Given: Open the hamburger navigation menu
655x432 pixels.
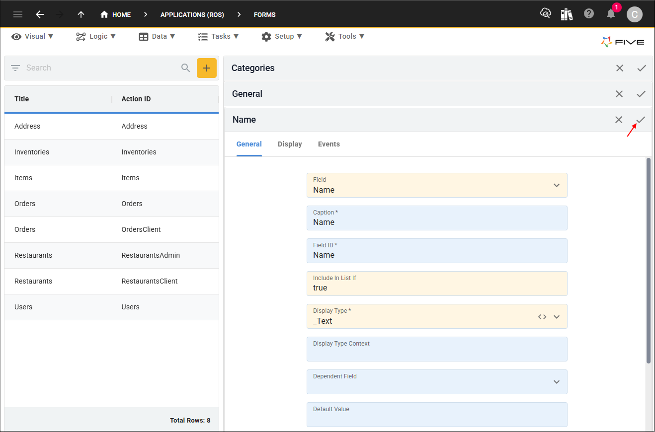Looking at the screenshot, I should pyautogui.click(x=18, y=14).
